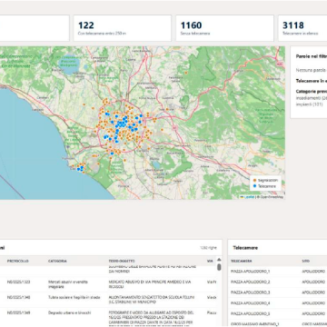Select the 'Mercati abusivi e vendita irregolare' category cell
The height and width of the screenshot is (327, 327).
point(68,284)
